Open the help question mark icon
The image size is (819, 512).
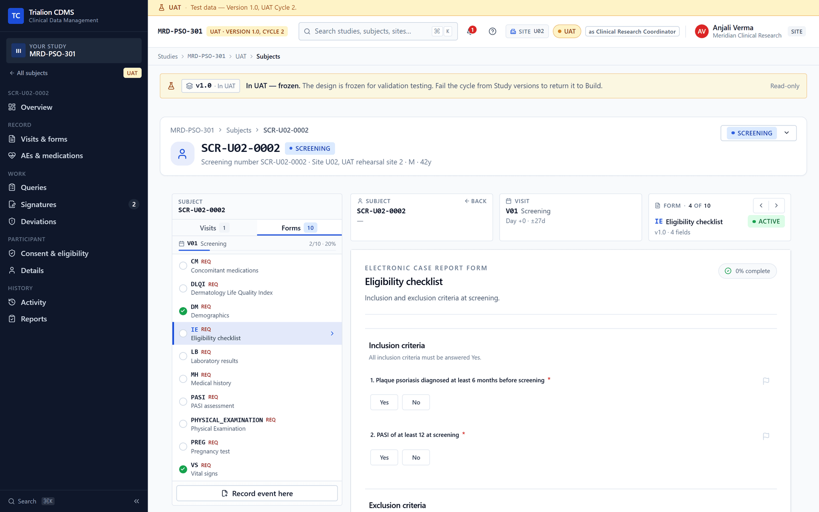click(492, 31)
